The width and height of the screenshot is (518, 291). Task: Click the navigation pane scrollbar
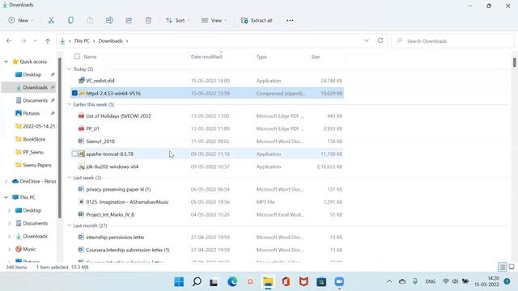(x=60, y=138)
